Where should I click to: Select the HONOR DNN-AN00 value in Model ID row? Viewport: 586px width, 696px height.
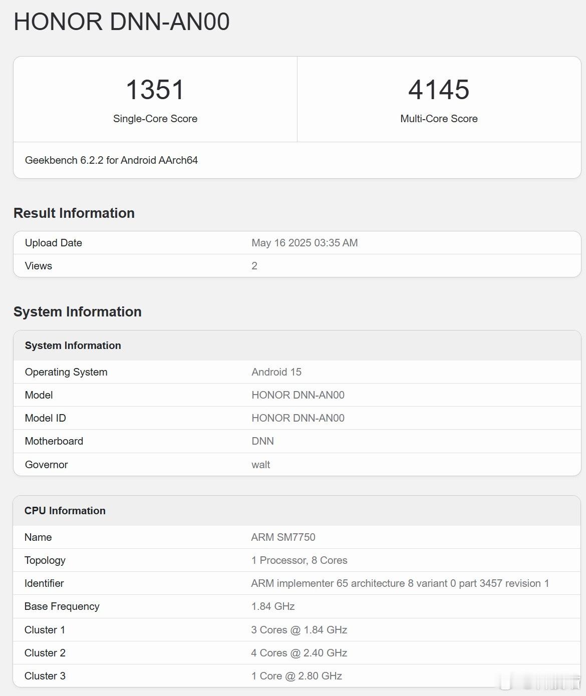tap(298, 418)
